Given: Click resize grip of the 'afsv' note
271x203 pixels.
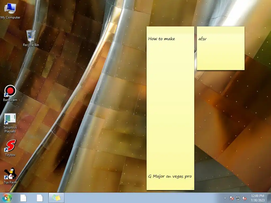Looking at the screenshot, I should coord(243,68).
